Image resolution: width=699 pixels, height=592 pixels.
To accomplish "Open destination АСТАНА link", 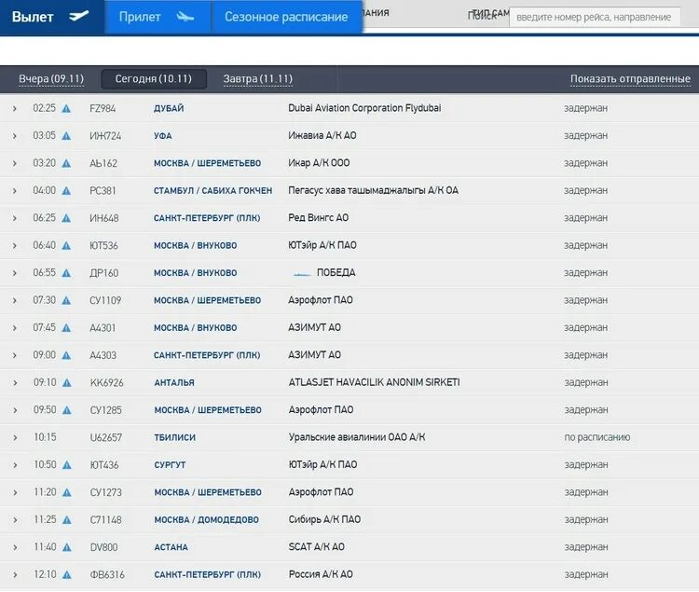I will pyautogui.click(x=171, y=547).
